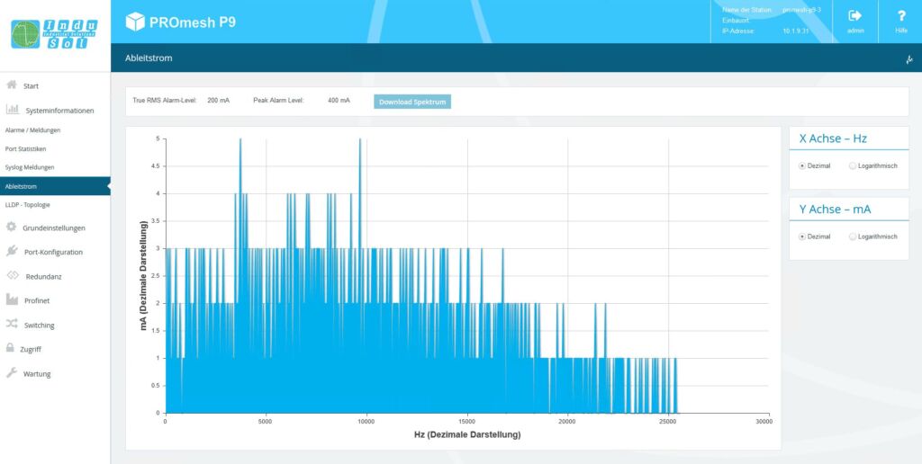922x464 pixels.
Task: Click the Grundeinstellungen gear icon
Action: tap(12, 228)
